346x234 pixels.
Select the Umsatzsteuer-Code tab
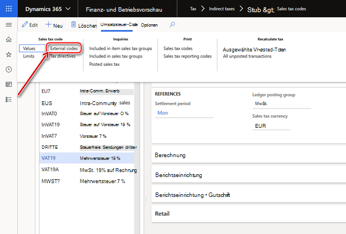119,25
